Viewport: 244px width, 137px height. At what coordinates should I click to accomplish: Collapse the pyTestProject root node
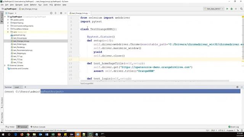pos(5,17)
